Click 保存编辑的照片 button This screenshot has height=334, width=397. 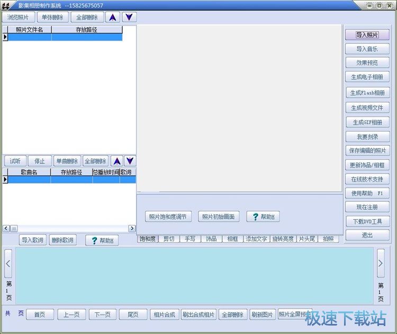coord(368,151)
